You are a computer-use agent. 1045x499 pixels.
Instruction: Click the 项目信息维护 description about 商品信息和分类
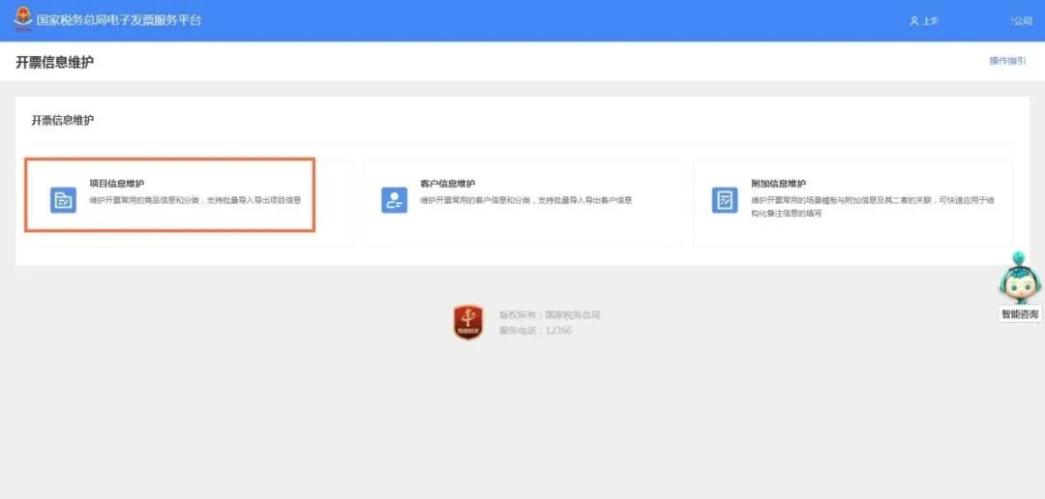[x=194, y=200]
